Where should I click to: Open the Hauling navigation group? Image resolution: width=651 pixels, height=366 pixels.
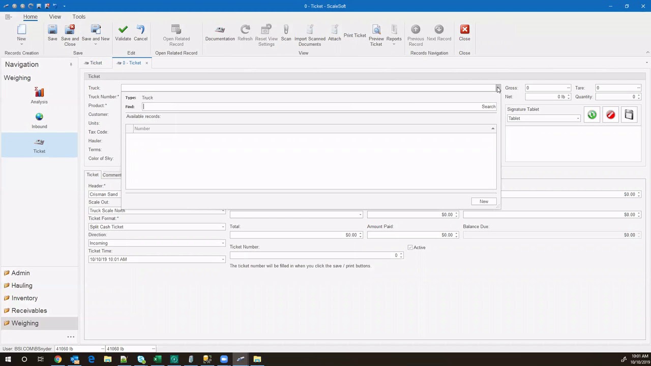click(22, 286)
